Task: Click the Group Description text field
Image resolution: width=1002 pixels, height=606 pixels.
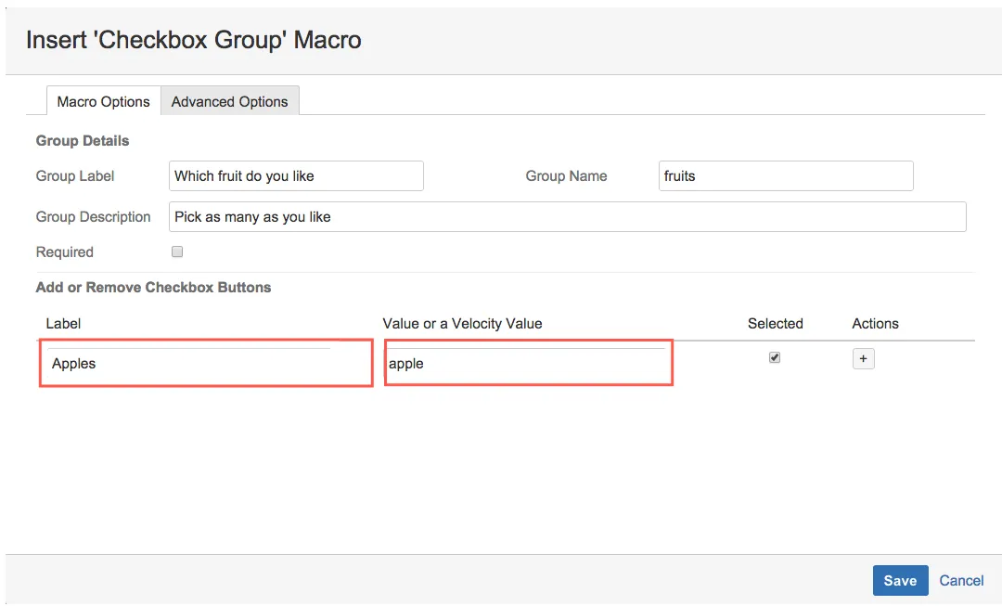Action: tap(567, 217)
